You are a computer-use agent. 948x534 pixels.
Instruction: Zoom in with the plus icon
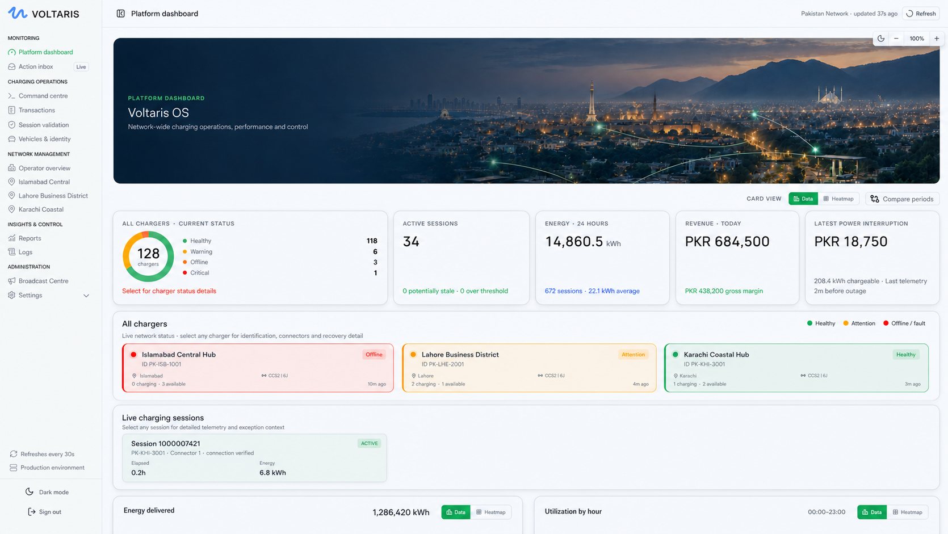pyautogui.click(x=937, y=39)
